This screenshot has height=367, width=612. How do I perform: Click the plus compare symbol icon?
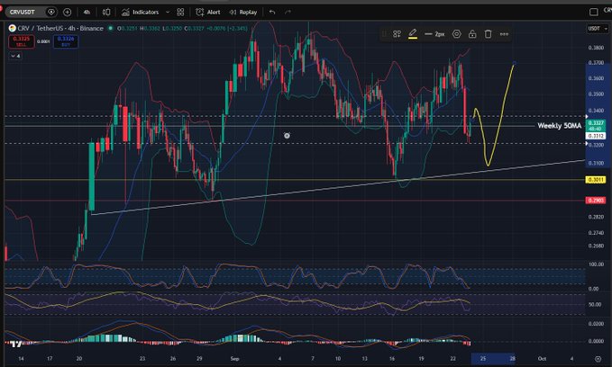point(67,12)
